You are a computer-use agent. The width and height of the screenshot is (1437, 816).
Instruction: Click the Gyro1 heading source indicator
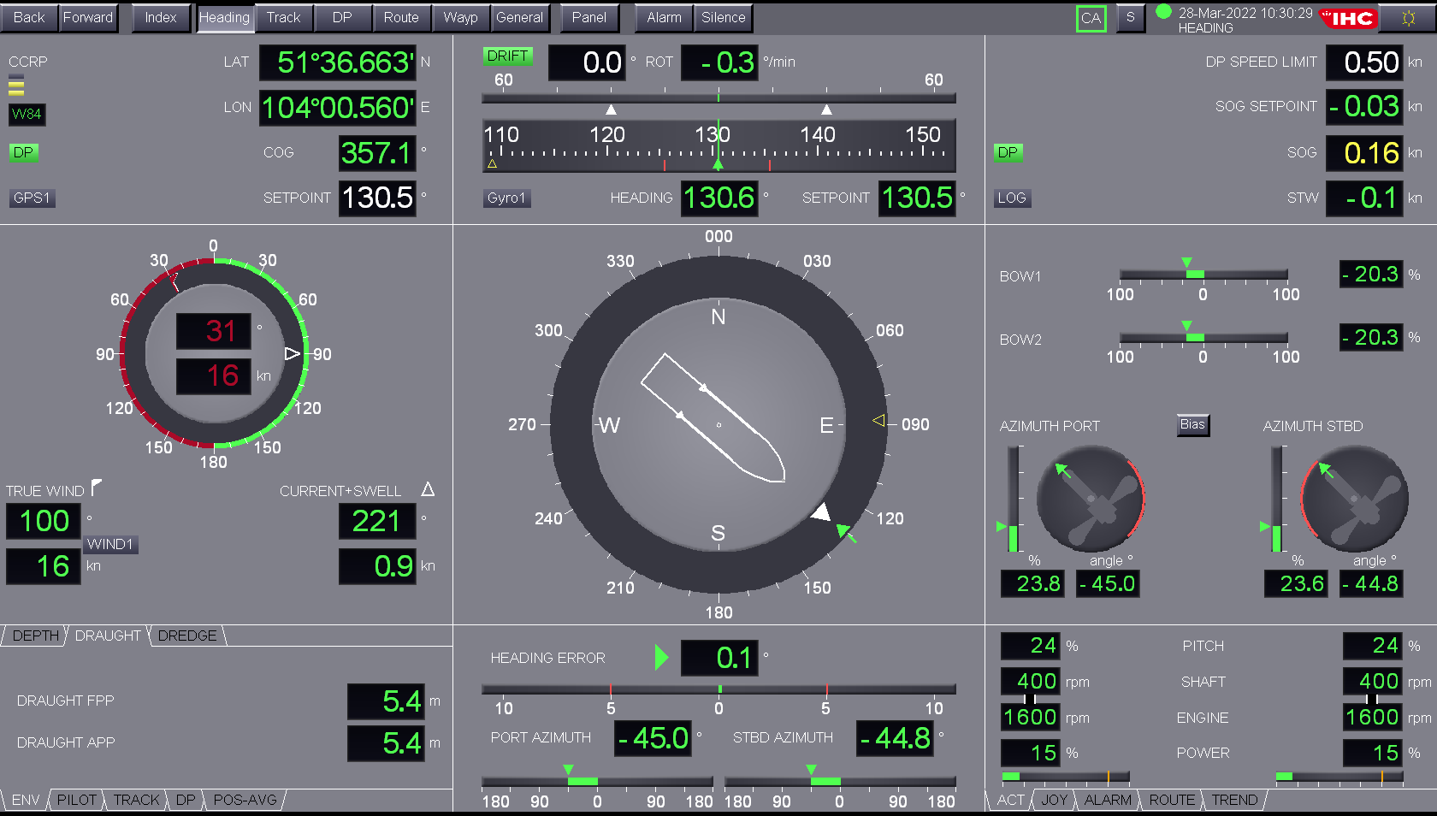[506, 198]
